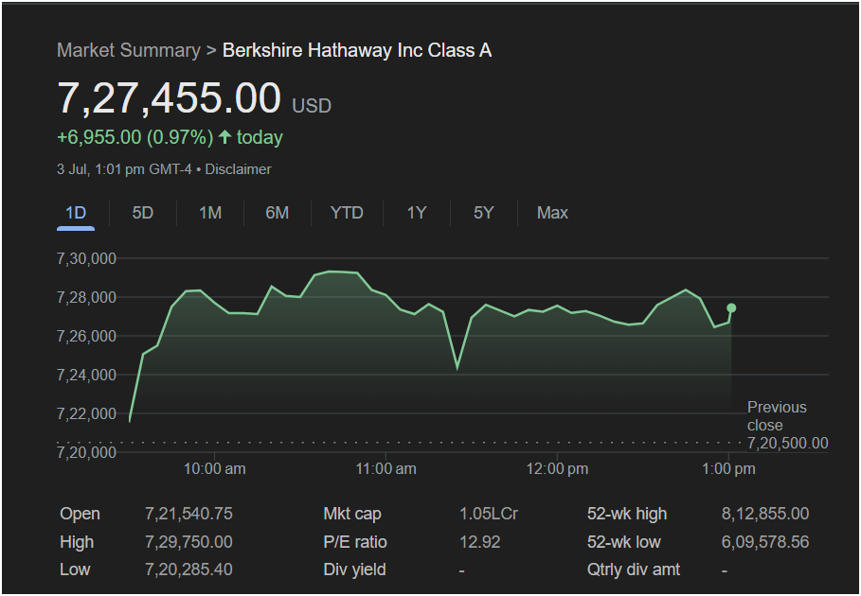The height and width of the screenshot is (596, 861).
Task: Switch to the 5D chart tab
Action: click(x=143, y=213)
